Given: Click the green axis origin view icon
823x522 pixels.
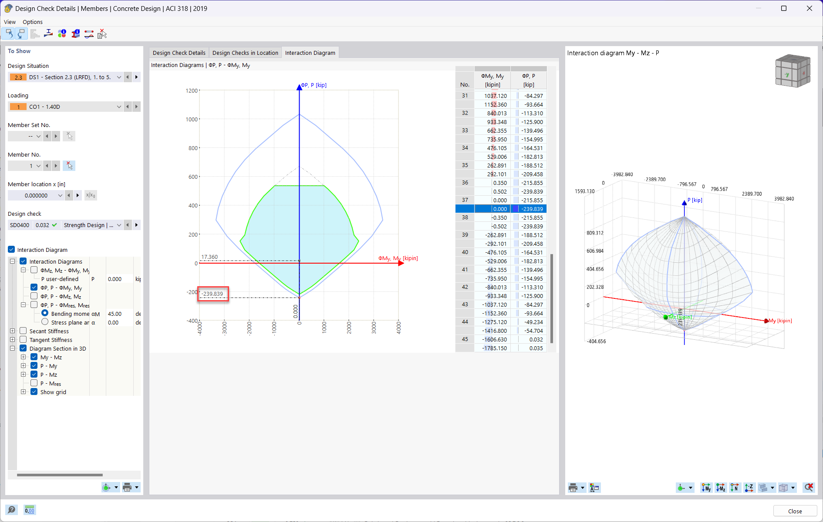Looking at the screenshot, I should [681, 488].
